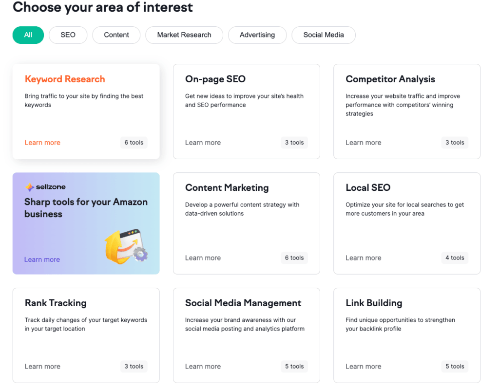This screenshot has height=388, width=499.
Task: Click Learn more on Sellzone banner
Action: coord(42,259)
